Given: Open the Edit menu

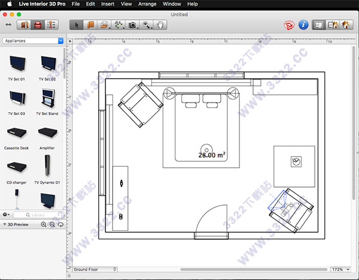Looking at the screenshot, I should coord(90,4).
